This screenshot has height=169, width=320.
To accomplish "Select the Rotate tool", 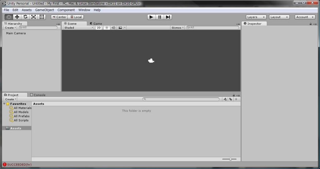I will [25, 17].
